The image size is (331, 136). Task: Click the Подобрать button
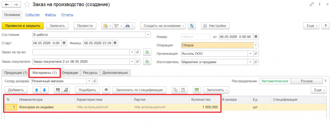coord(88,90)
